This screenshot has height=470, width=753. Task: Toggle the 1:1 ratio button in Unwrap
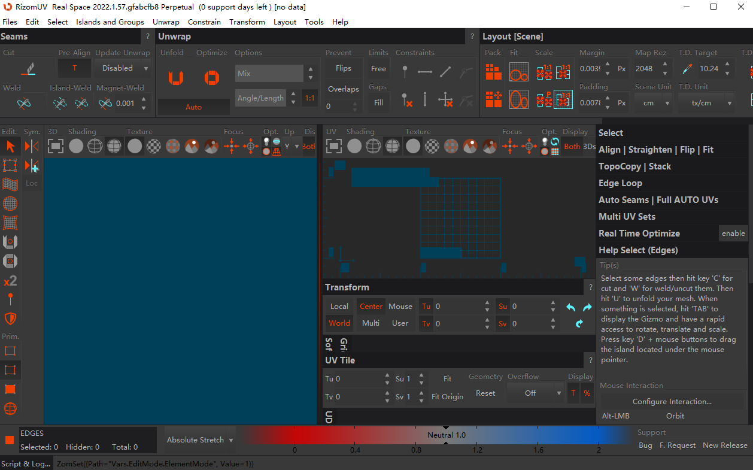click(309, 98)
